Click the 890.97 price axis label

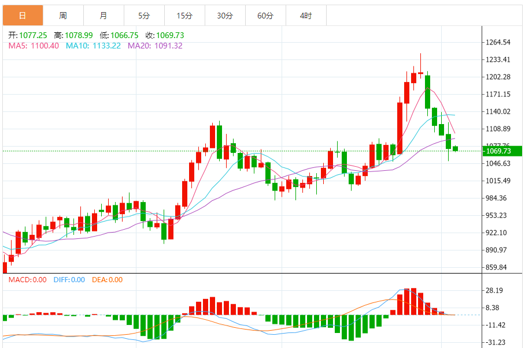(x=496, y=250)
